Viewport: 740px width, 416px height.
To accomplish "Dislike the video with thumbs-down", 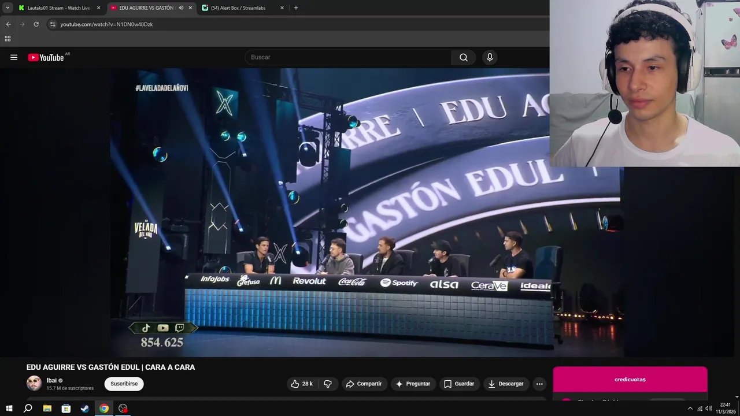I will (x=328, y=384).
